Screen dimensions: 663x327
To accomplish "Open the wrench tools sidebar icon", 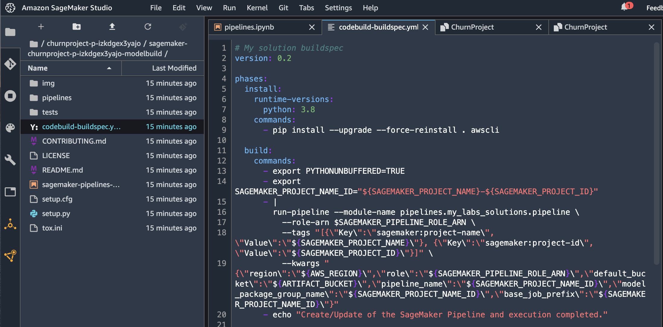I will pyautogui.click(x=10, y=160).
